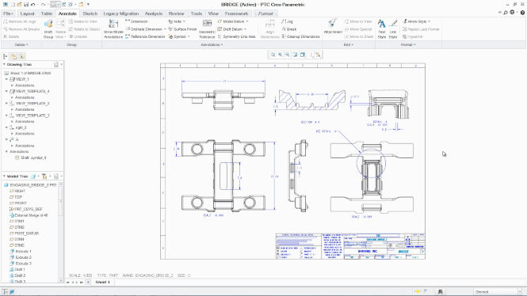Expand the Format group dropdown

pos(408,44)
